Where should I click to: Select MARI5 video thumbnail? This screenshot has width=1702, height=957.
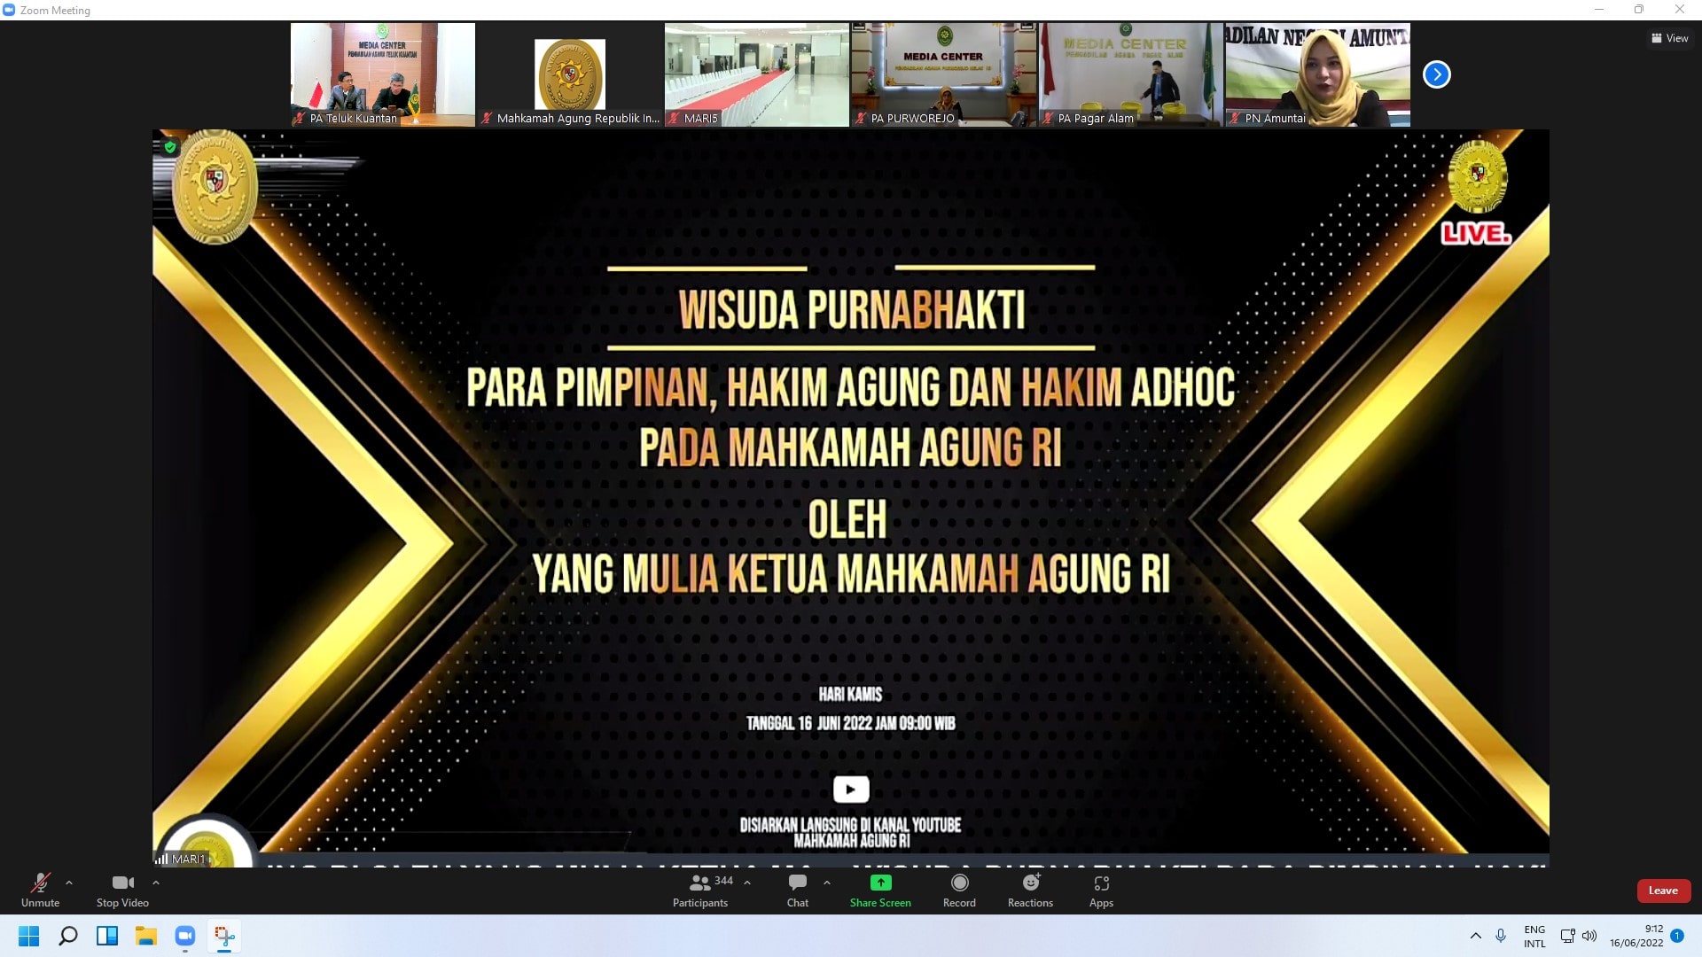757,74
